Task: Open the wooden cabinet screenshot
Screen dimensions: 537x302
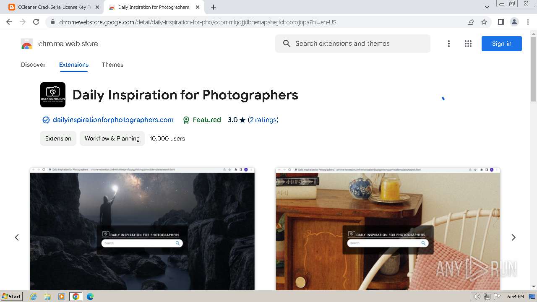Action: pos(388,229)
